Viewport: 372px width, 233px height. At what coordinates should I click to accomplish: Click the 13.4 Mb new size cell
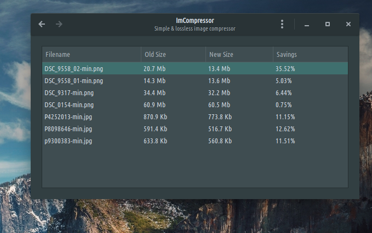point(219,69)
